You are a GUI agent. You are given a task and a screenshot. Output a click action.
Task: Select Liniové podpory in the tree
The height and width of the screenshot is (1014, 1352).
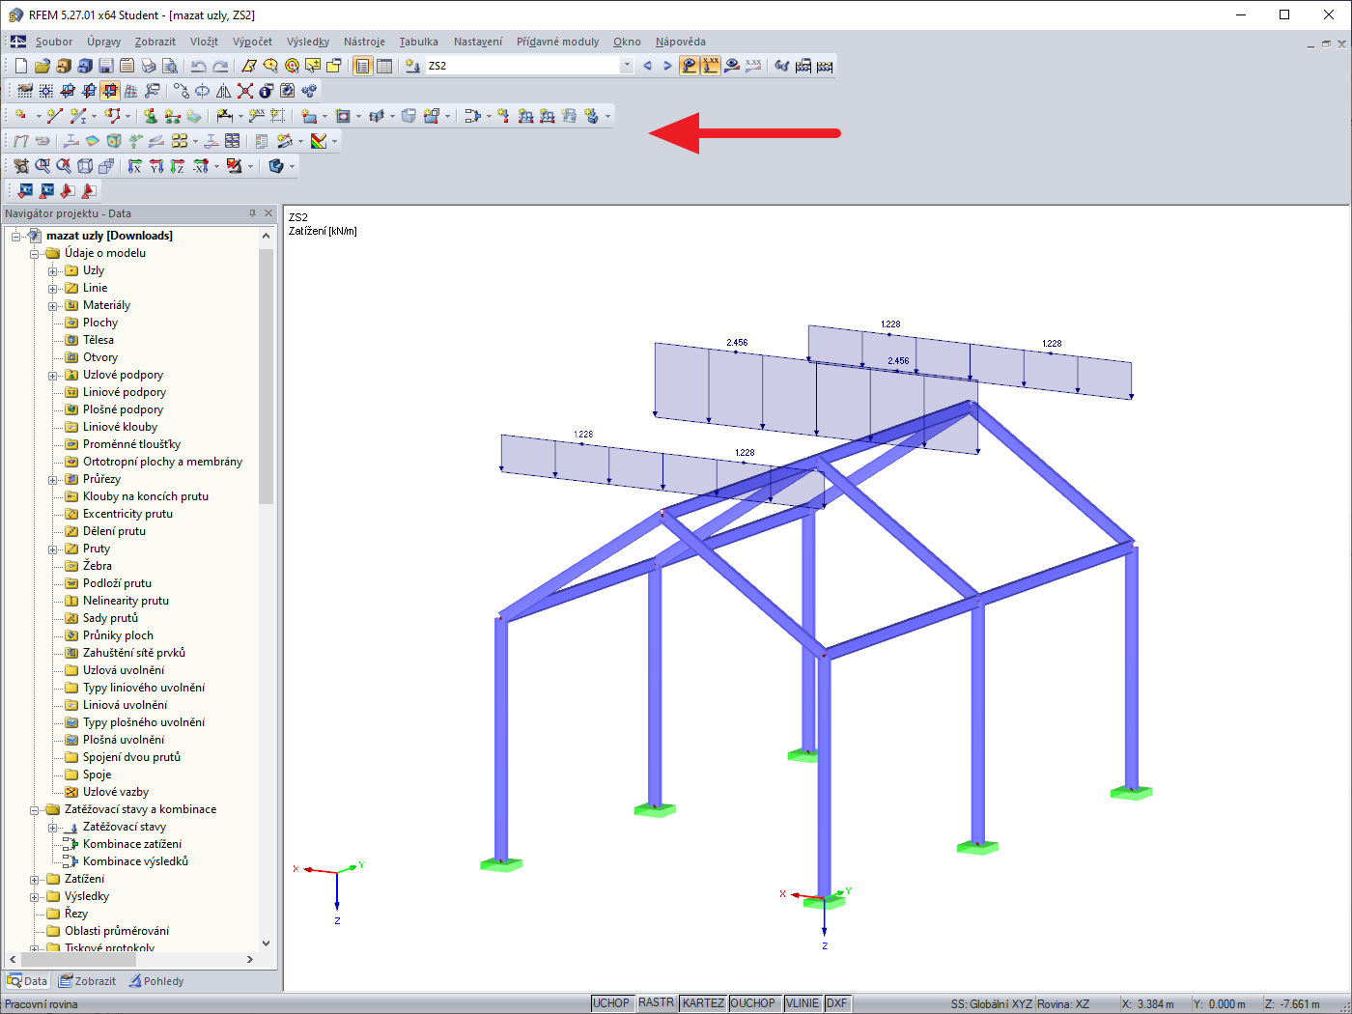point(125,392)
